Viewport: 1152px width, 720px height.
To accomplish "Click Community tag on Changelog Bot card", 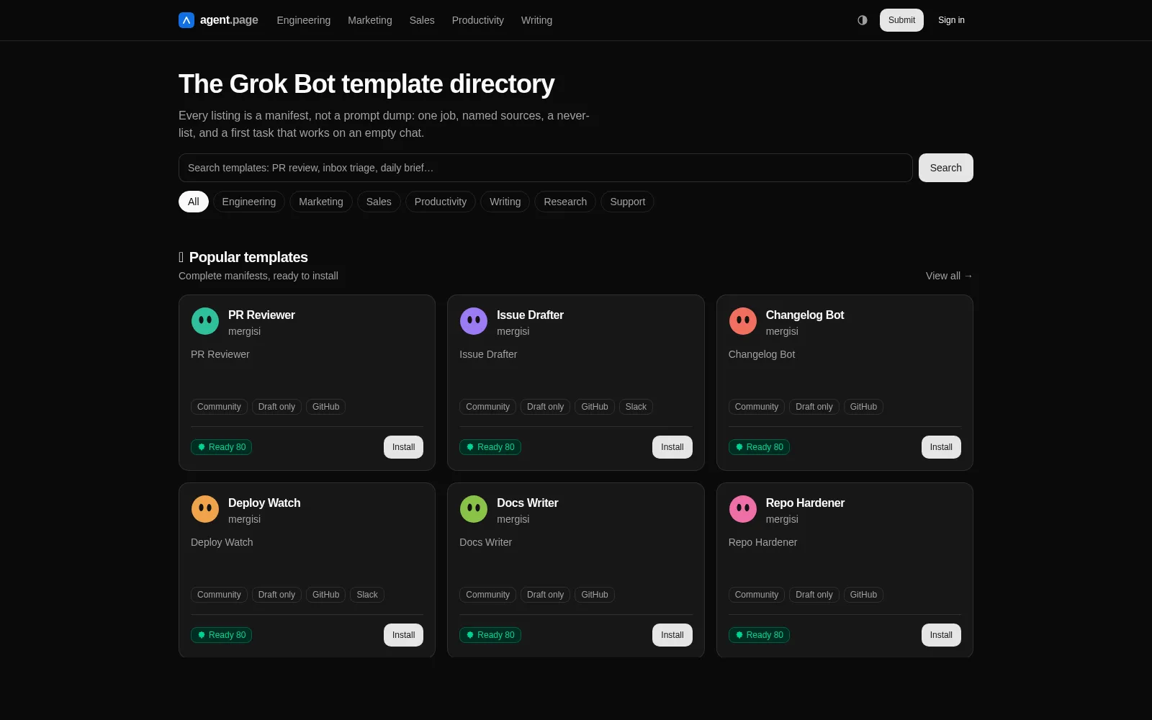I will tap(757, 407).
